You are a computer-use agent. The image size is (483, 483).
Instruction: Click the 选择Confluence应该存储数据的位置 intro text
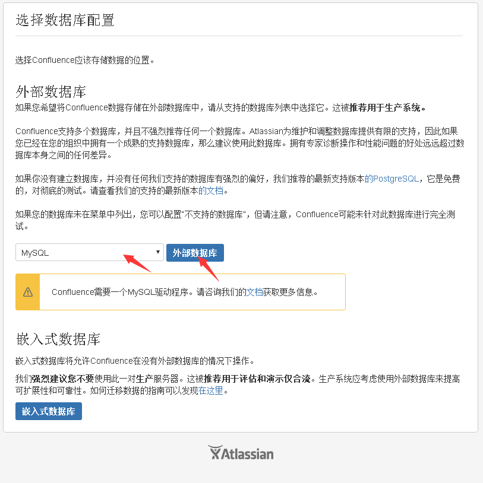(85, 60)
